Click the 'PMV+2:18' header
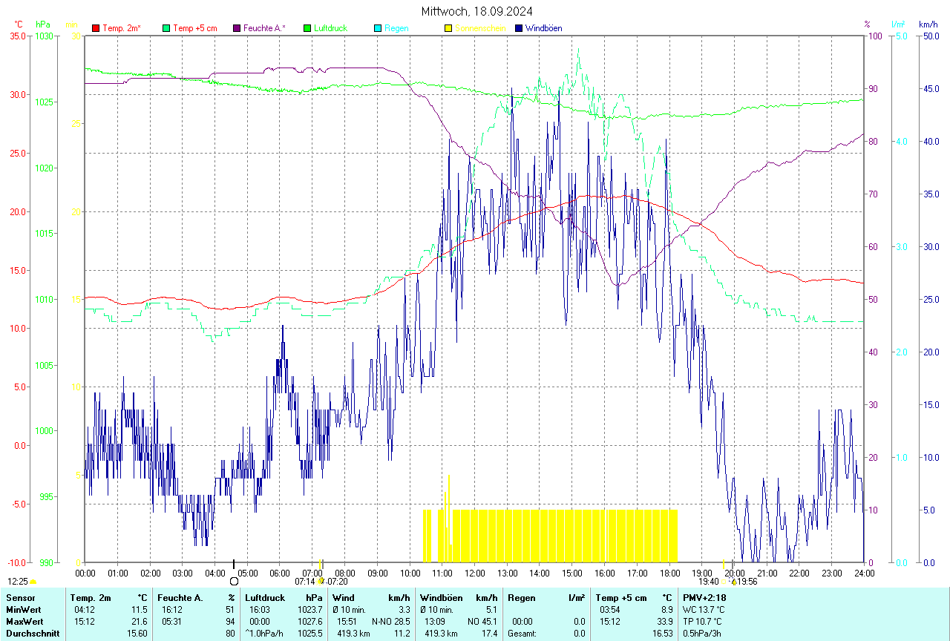 click(705, 597)
